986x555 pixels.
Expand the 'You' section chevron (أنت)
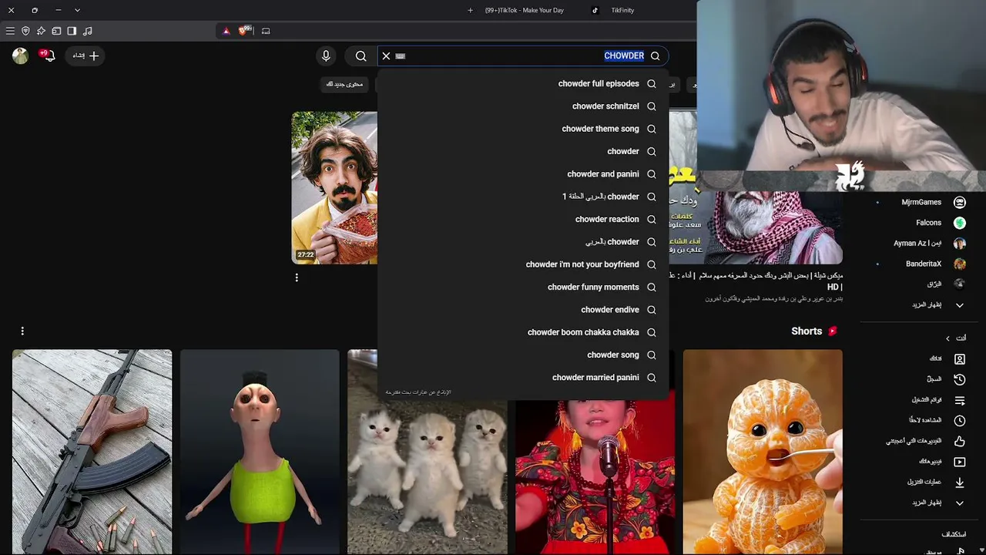948,338
